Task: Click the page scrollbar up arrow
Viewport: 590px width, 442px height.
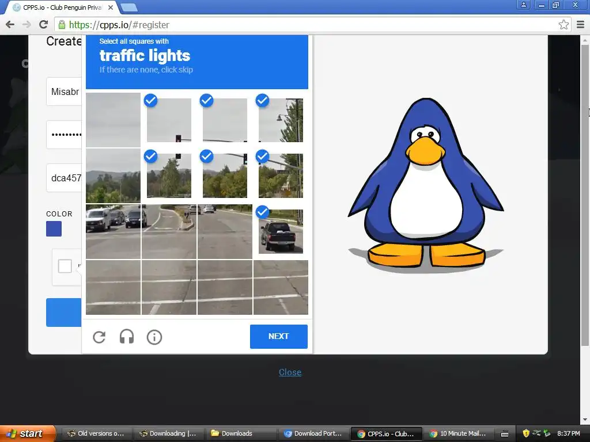Action: click(x=585, y=40)
